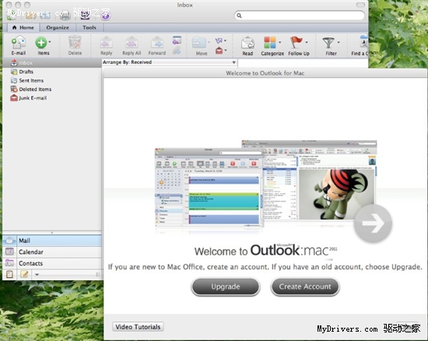The height and width of the screenshot is (341, 428).
Task: Click the Contacts icon in navigation pane
Action: coord(9,263)
